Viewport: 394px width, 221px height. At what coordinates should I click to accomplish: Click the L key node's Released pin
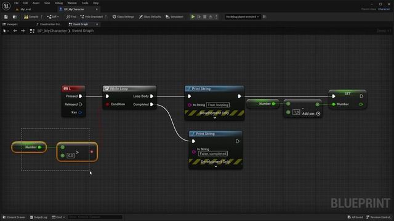pyautogui.click(x=81, y=104)
